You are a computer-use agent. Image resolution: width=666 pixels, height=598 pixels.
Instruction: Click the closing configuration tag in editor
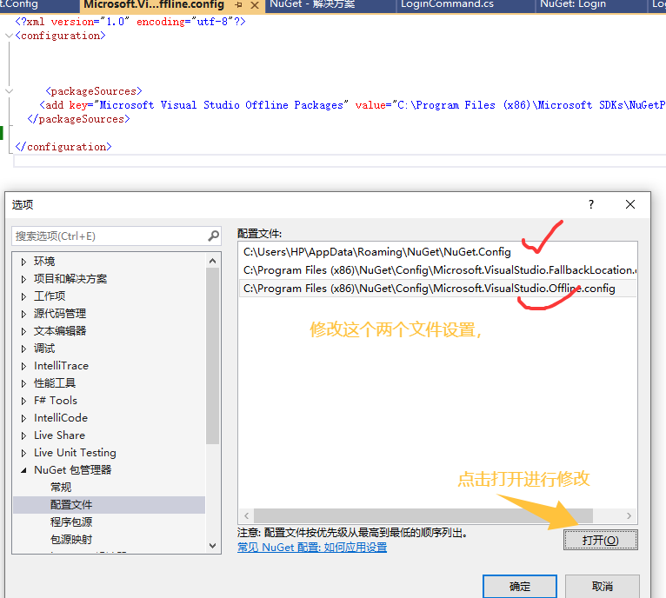click(63, 147)
